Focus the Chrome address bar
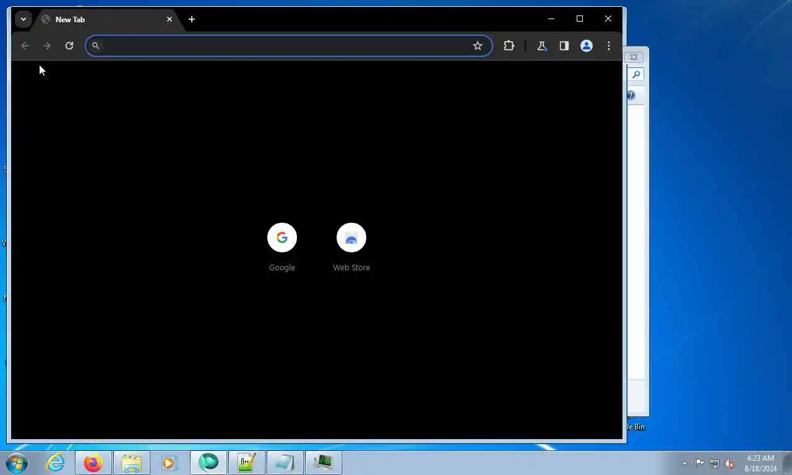Viewport: 792px width, 475px height. 288,46
